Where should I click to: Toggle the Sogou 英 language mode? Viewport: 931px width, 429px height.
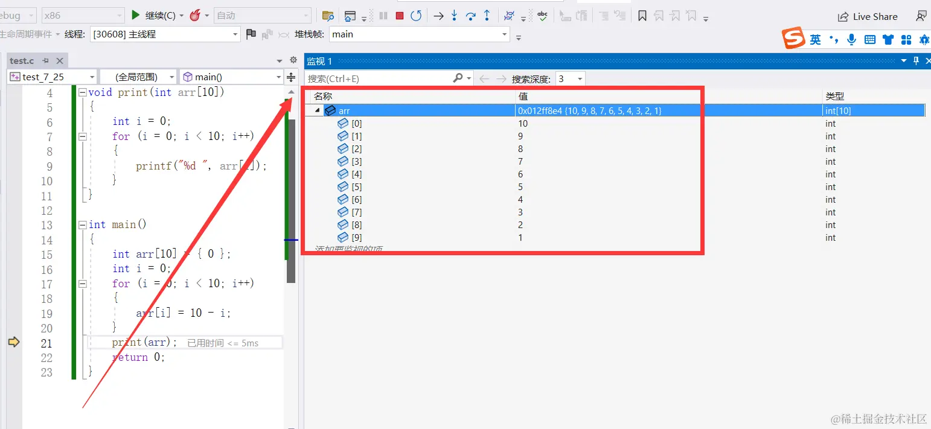[816, 40]
